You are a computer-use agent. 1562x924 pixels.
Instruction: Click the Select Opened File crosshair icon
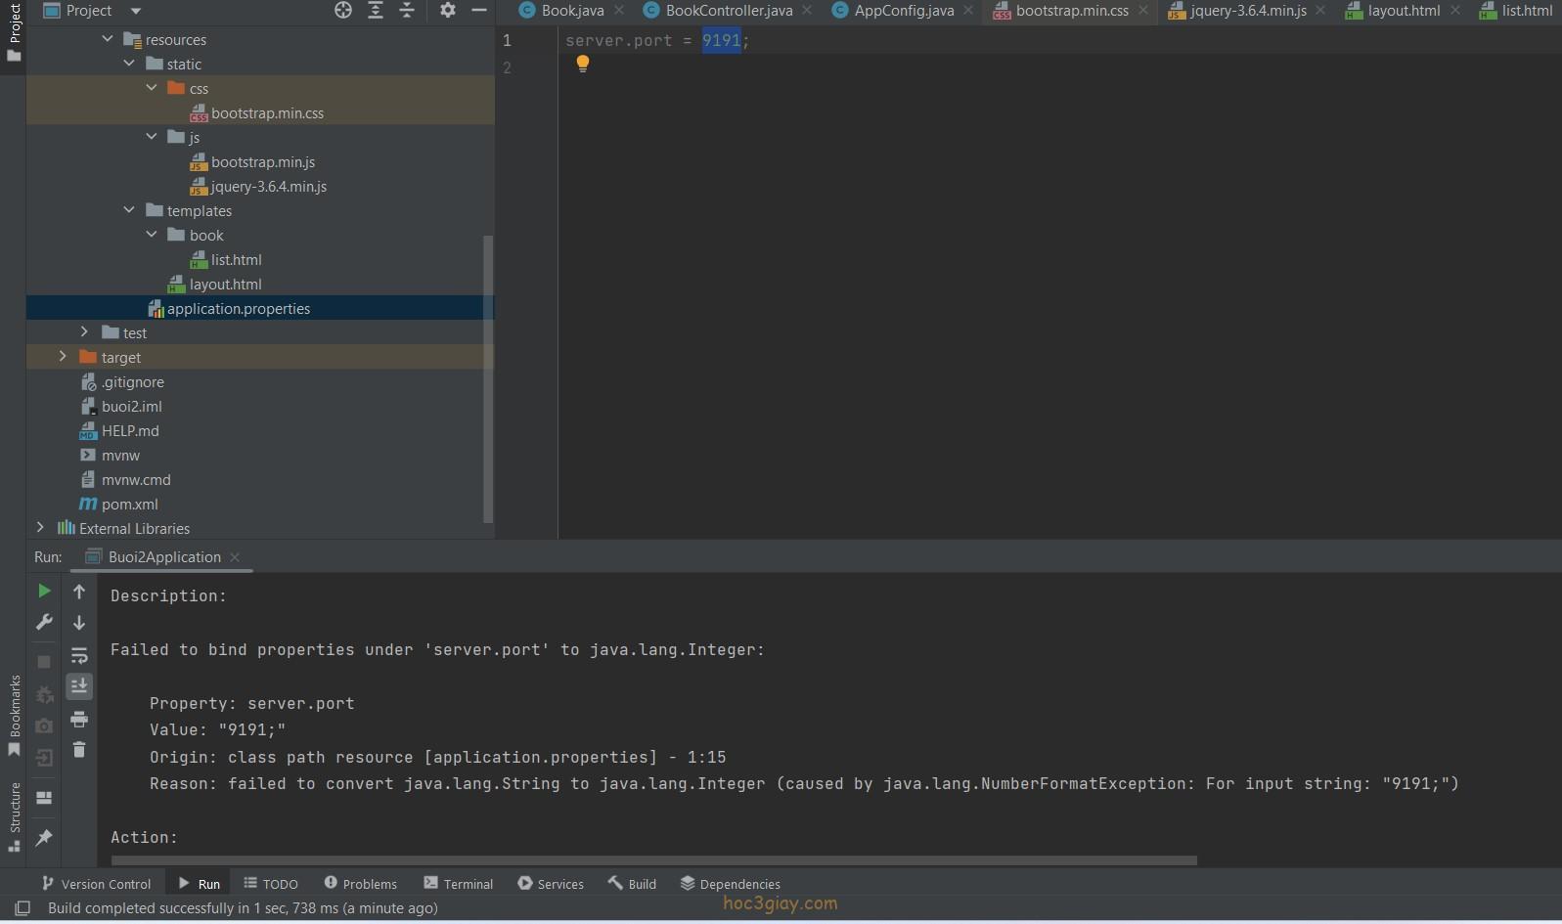pos(343,11)
